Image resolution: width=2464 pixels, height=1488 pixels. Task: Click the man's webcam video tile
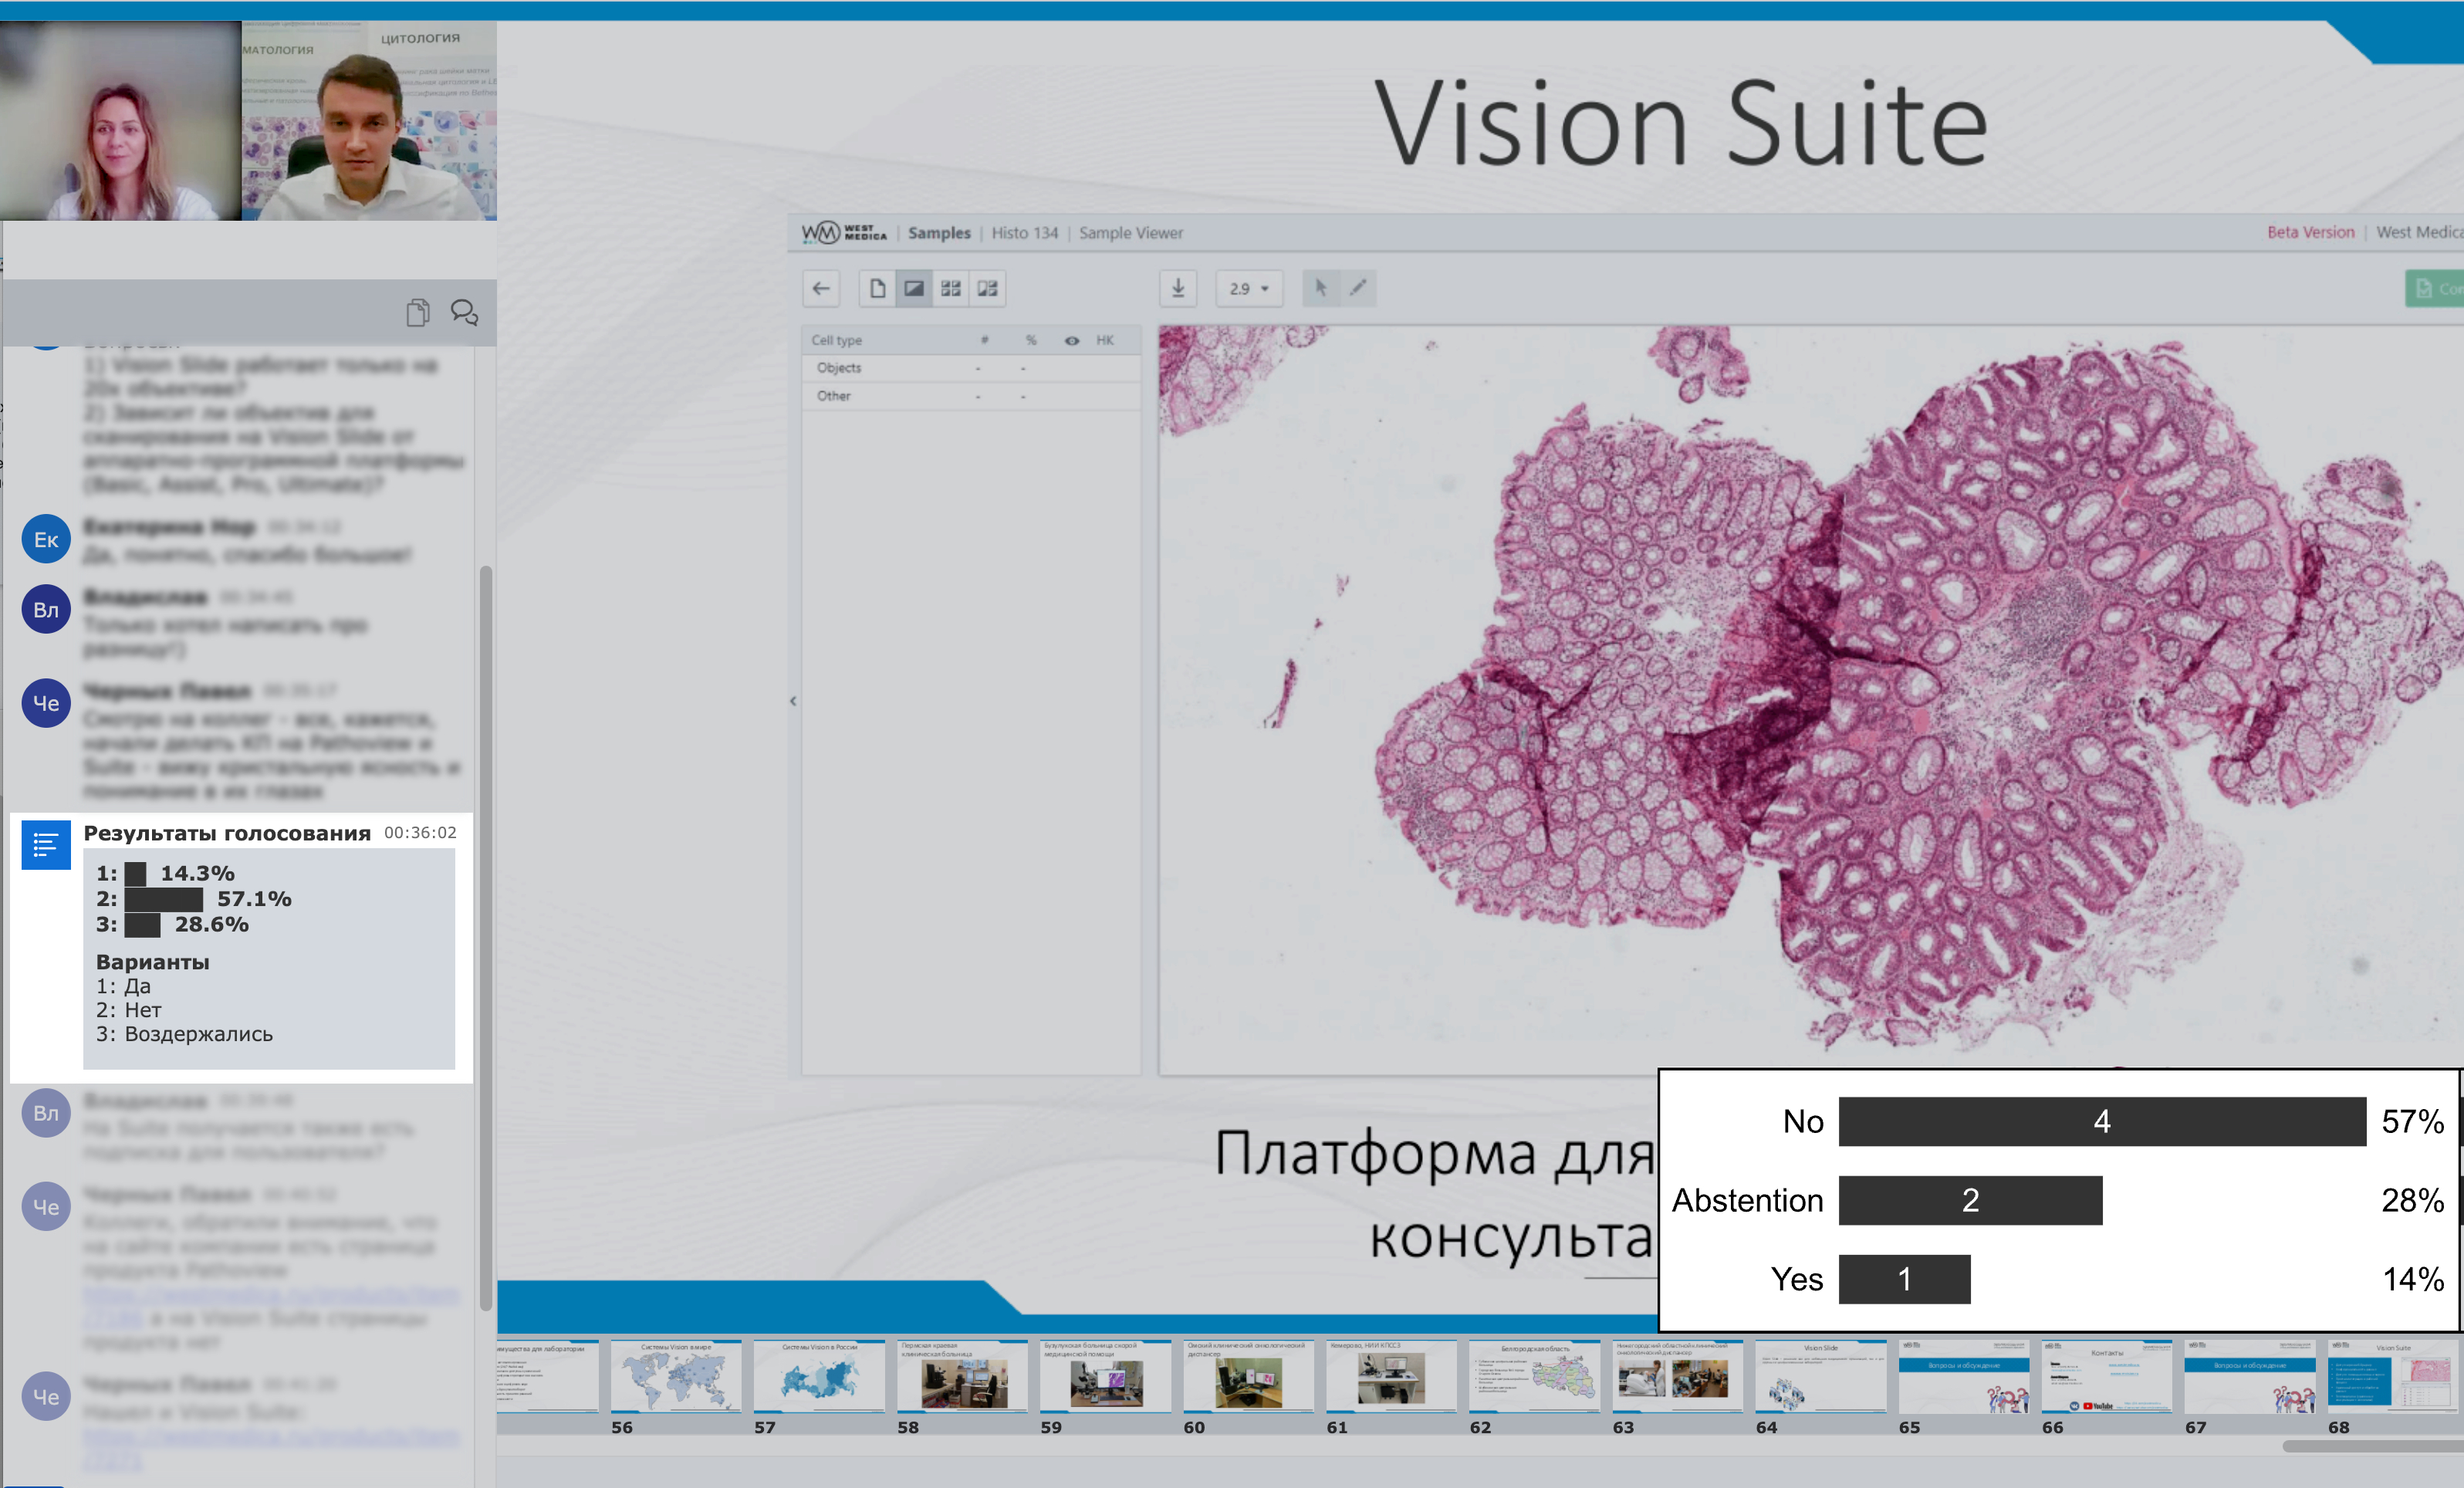click(369, 121)
